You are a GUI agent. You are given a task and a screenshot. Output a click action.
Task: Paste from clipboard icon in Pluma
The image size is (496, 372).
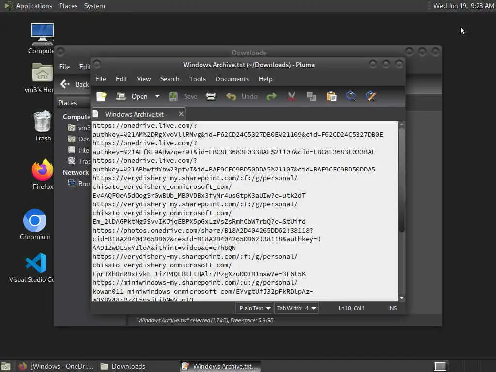331,96
